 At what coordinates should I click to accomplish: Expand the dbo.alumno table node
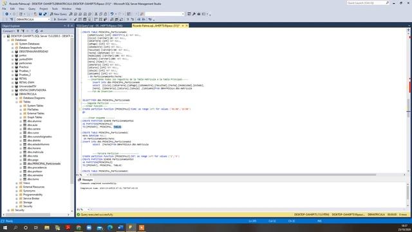tap(21, 121)
